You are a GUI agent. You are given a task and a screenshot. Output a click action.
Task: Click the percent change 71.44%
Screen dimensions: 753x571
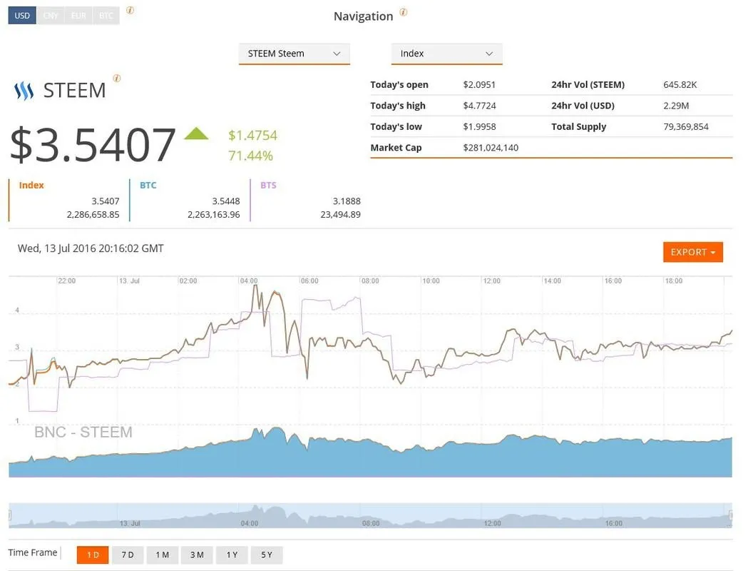pyautogui.click(x=250, y=156)
